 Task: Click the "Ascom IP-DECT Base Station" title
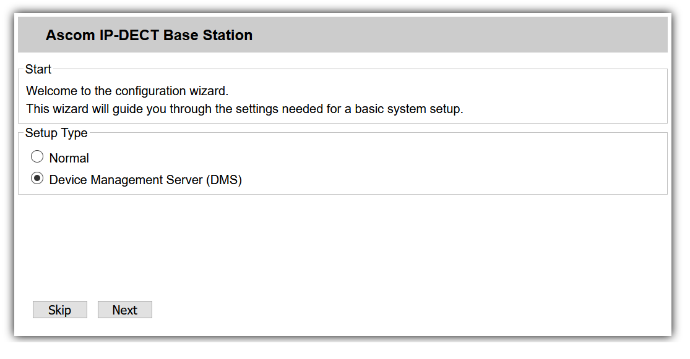tap(149, 35)
